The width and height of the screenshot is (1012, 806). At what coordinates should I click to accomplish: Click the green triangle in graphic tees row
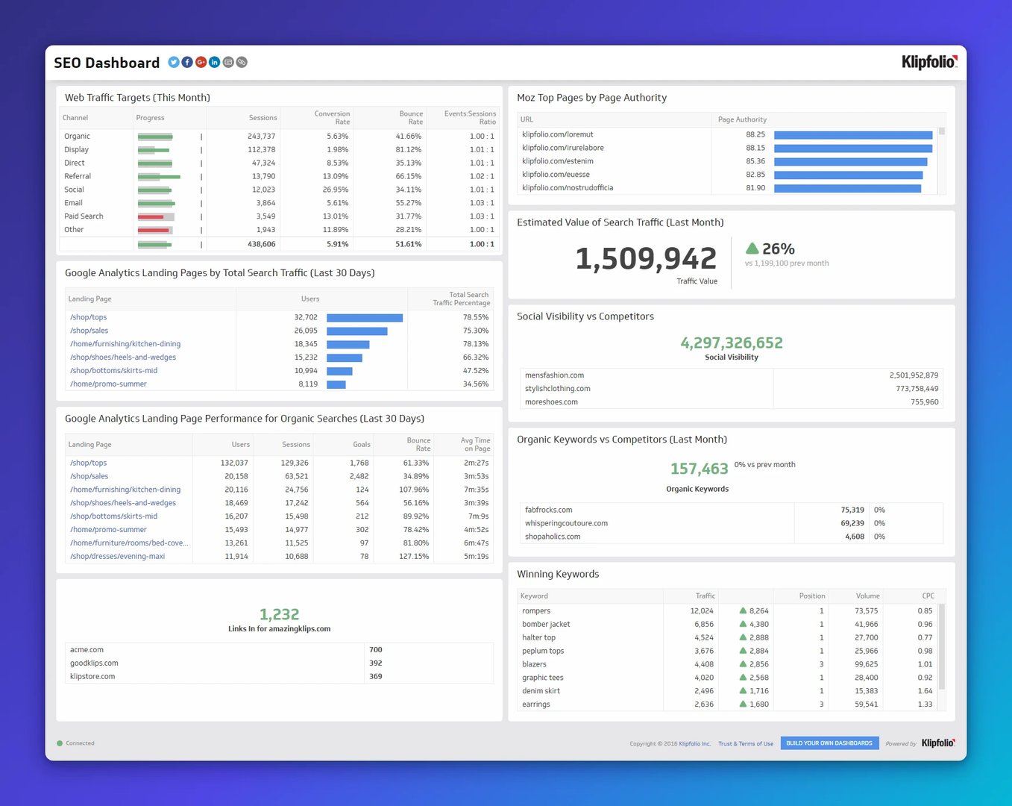pos(743,678)
